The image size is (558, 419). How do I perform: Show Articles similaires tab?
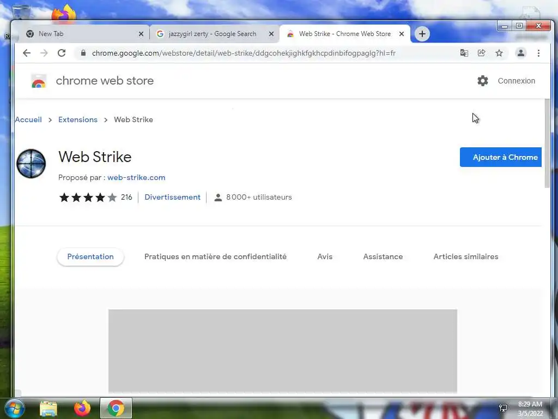click(x=466, y=256)
